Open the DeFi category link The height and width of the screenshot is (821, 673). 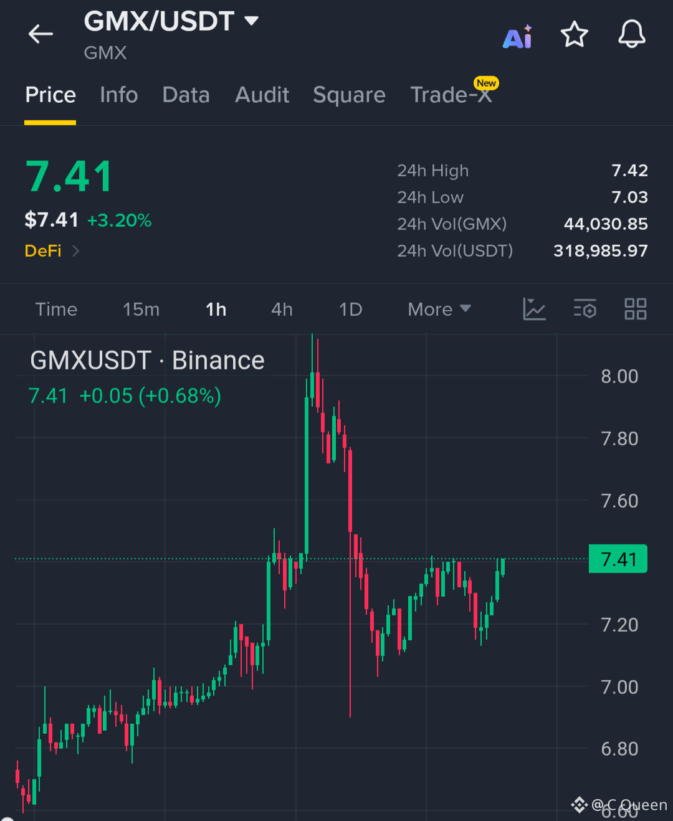(x=43, y=251)
